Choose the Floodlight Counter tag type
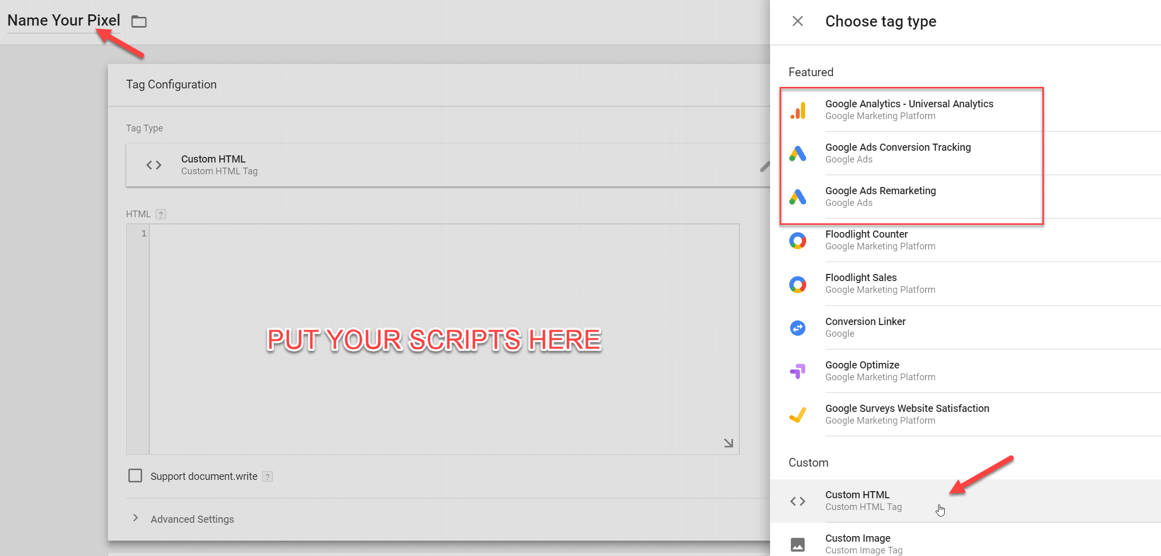 (965, 240)
